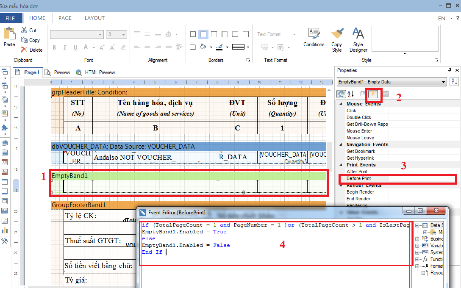Expand the Variables node in Event Editor tree
The height and width of the screenshot is (288, 461).
point(417,246)
